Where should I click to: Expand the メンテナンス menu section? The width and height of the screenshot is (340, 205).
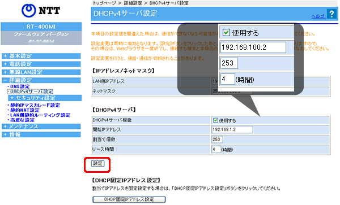coord(41,127)
